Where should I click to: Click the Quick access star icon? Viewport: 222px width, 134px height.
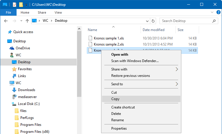click(10, 32)
